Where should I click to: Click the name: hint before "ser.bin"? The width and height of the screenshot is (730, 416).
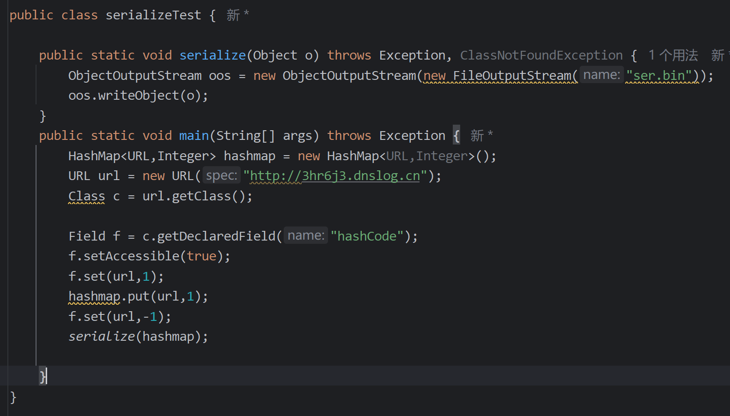pos(602,75)
